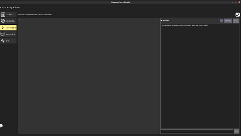The height and width of the screenshot is (136, 241).
Task: Click the QGroundControl Daily window title
Action: [120, 2]
